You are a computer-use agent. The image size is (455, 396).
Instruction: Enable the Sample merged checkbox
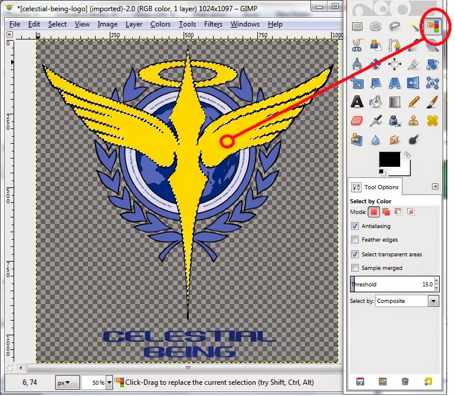pos(355,268)
